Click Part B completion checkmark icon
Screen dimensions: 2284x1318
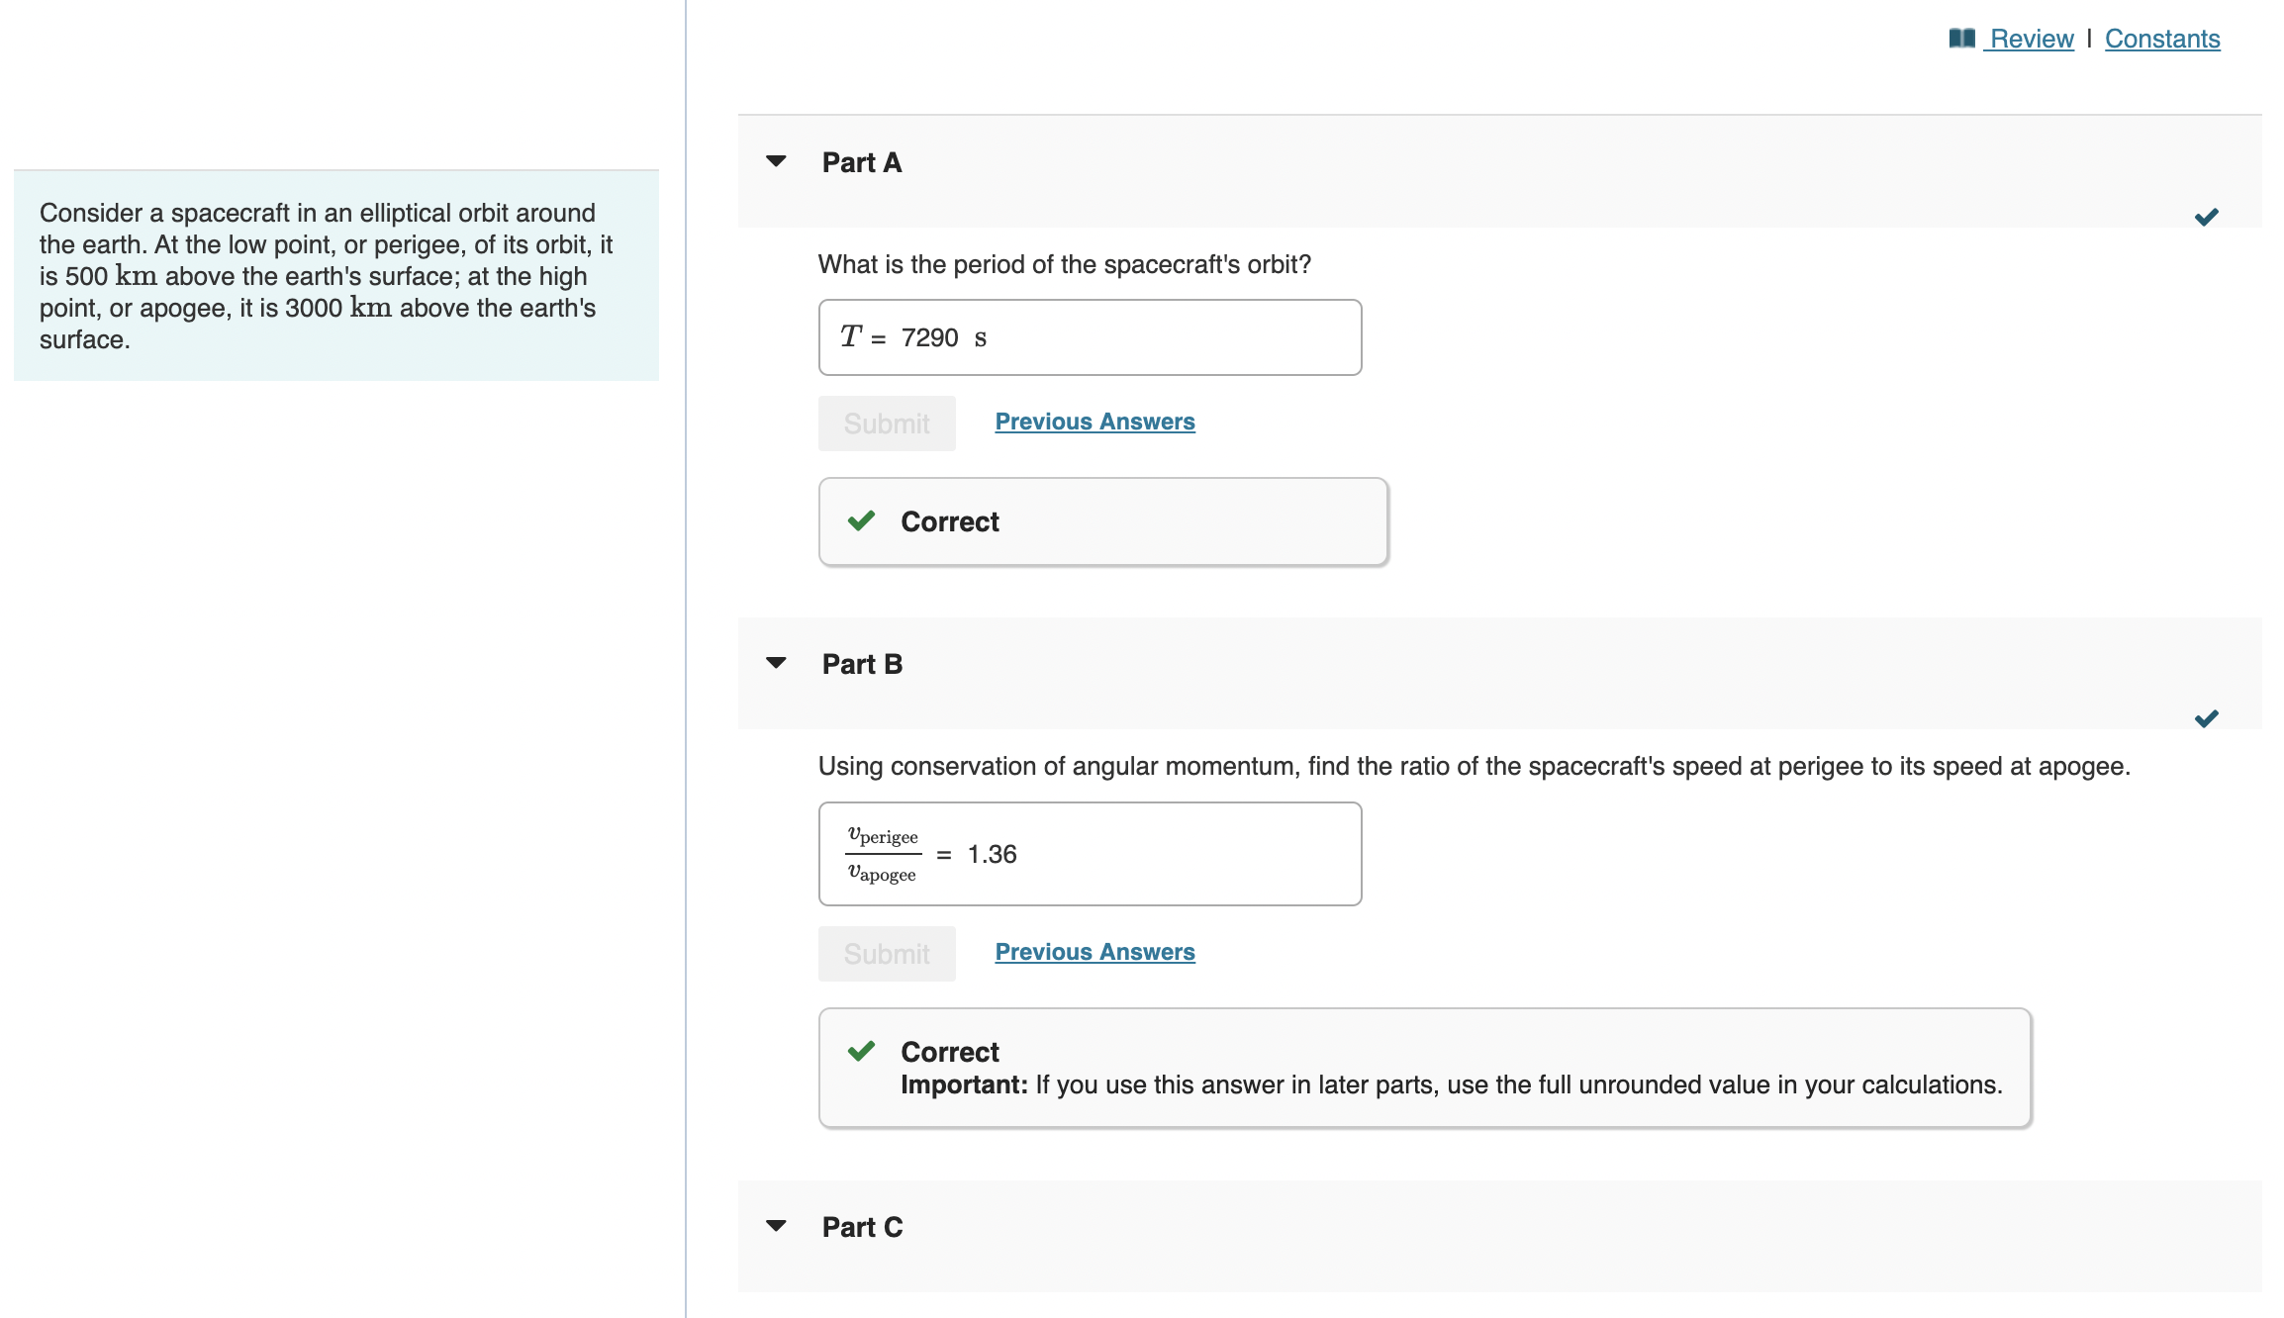[2206, 718]
